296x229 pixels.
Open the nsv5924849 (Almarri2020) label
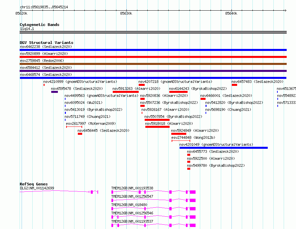point(195,130)
